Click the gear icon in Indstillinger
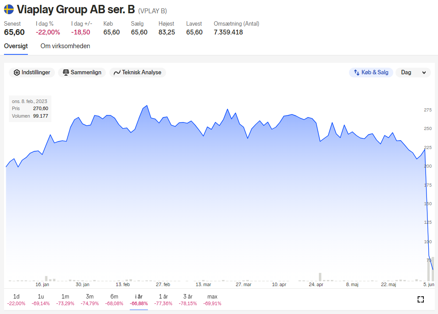 [17, 73]
